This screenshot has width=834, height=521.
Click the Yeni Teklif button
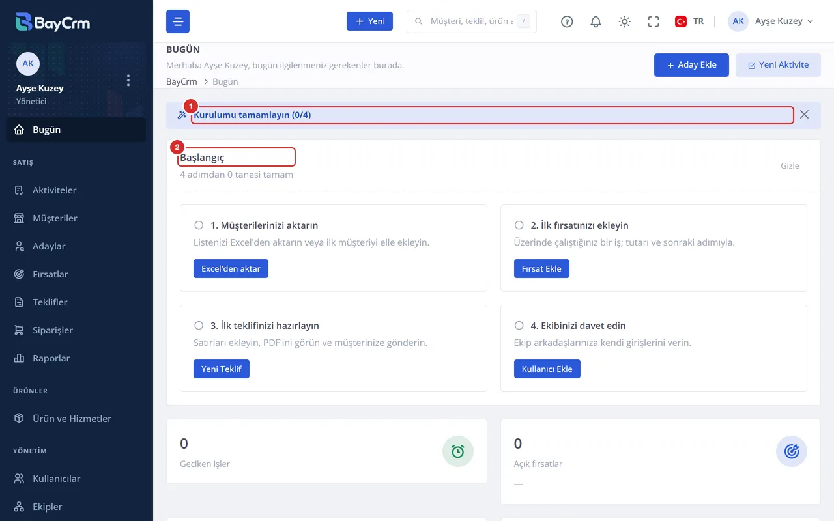(222, 369)
